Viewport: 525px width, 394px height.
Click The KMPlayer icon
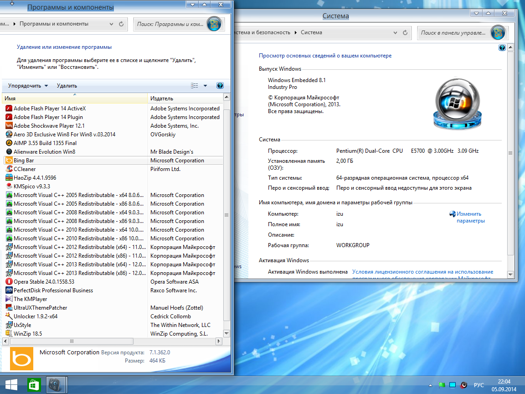[9, 299]
